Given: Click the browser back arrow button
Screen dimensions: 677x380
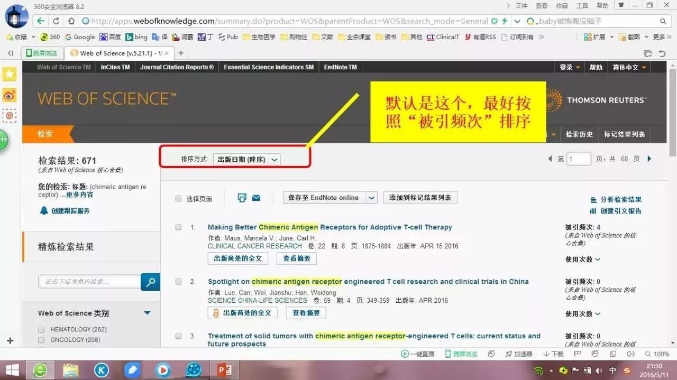Looking at the screenshot, I should [x=41, y=21].
